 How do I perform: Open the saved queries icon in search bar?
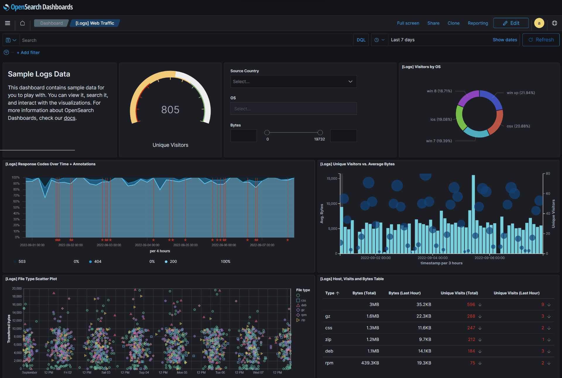8,40
